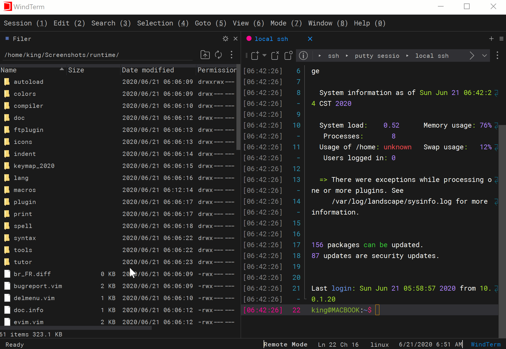Image resolution: width=506 pixels, height=349 pixels.
Task: Select the keymap_2020 folder
Action: point(34,166)
